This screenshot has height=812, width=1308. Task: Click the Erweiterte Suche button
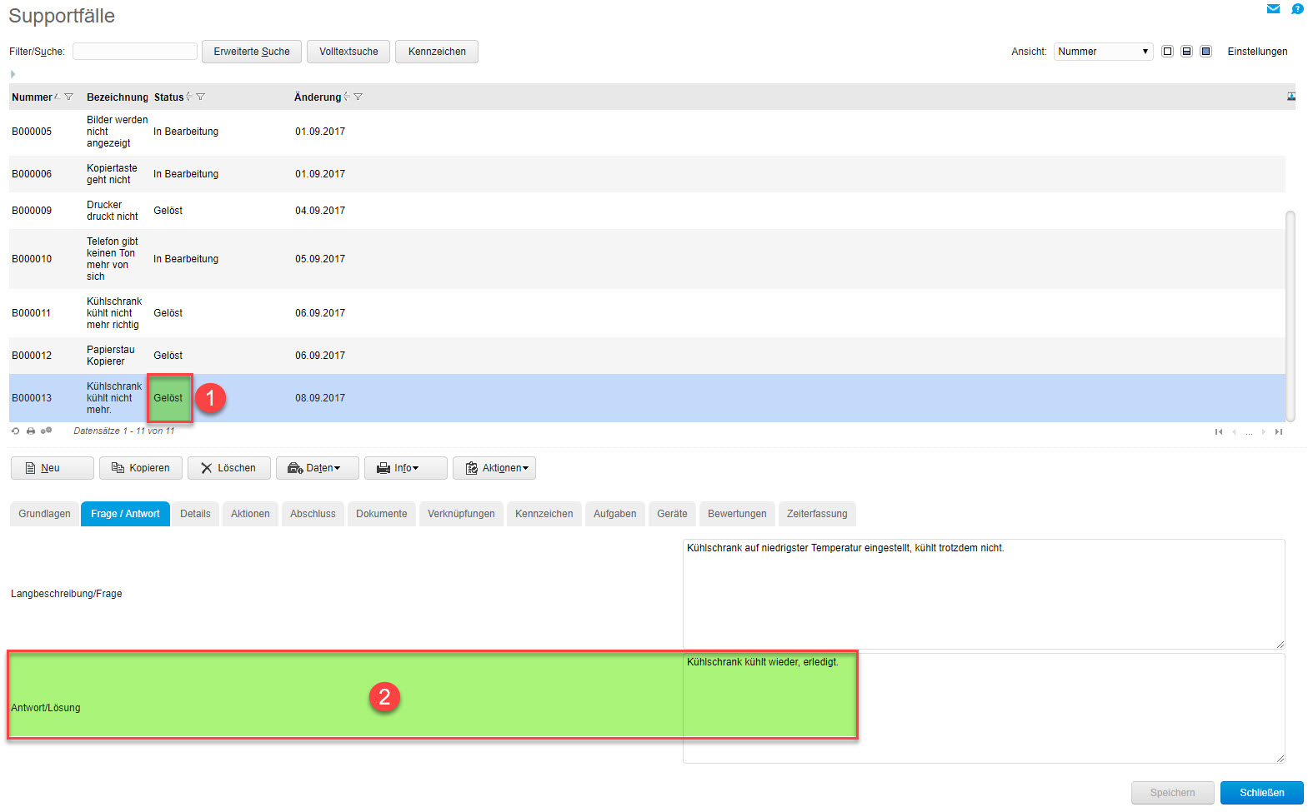click(251, 52)
